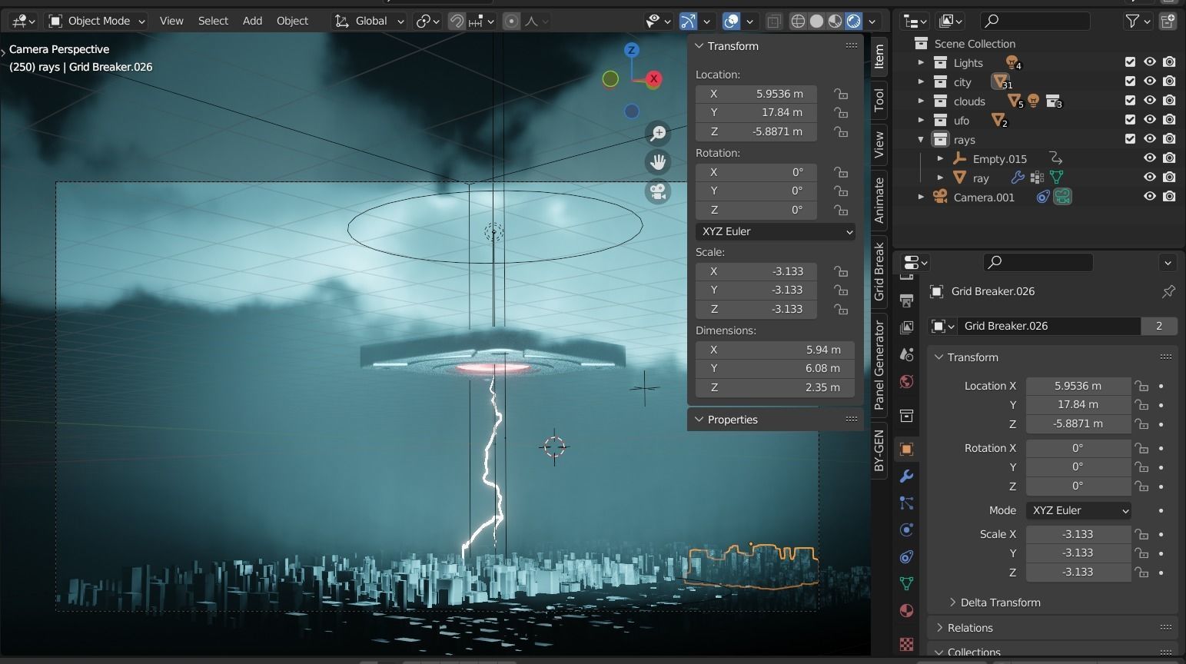1186x664 pixels.
Task: Enable wireframe viewport shading
Action: coord(799,21)
